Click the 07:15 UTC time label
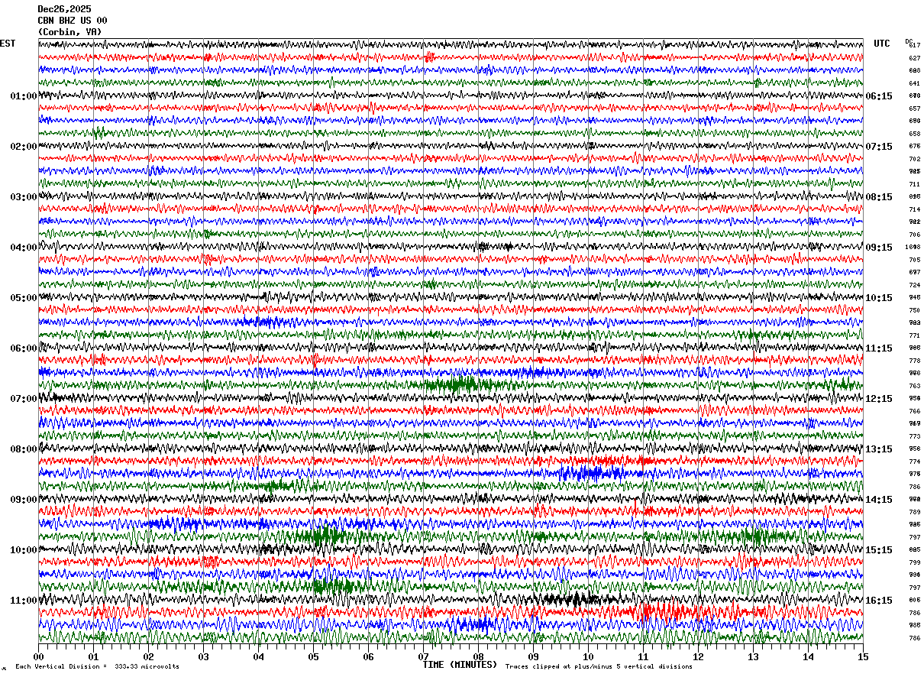This screenshot has width=924, height=677. point(880,147)
